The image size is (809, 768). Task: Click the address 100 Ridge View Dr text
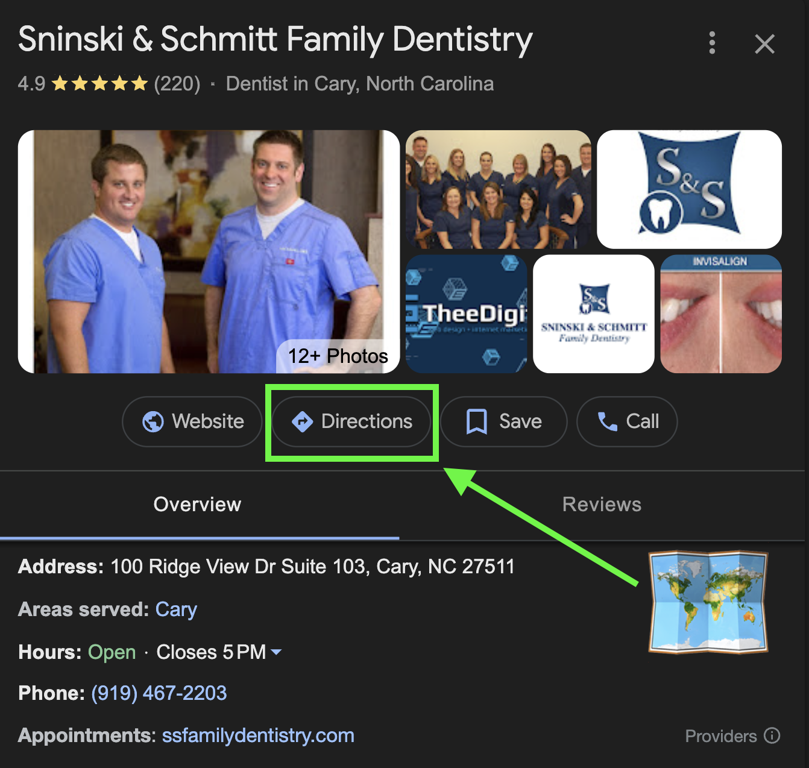pyautogui.click(x=313, y=567)
